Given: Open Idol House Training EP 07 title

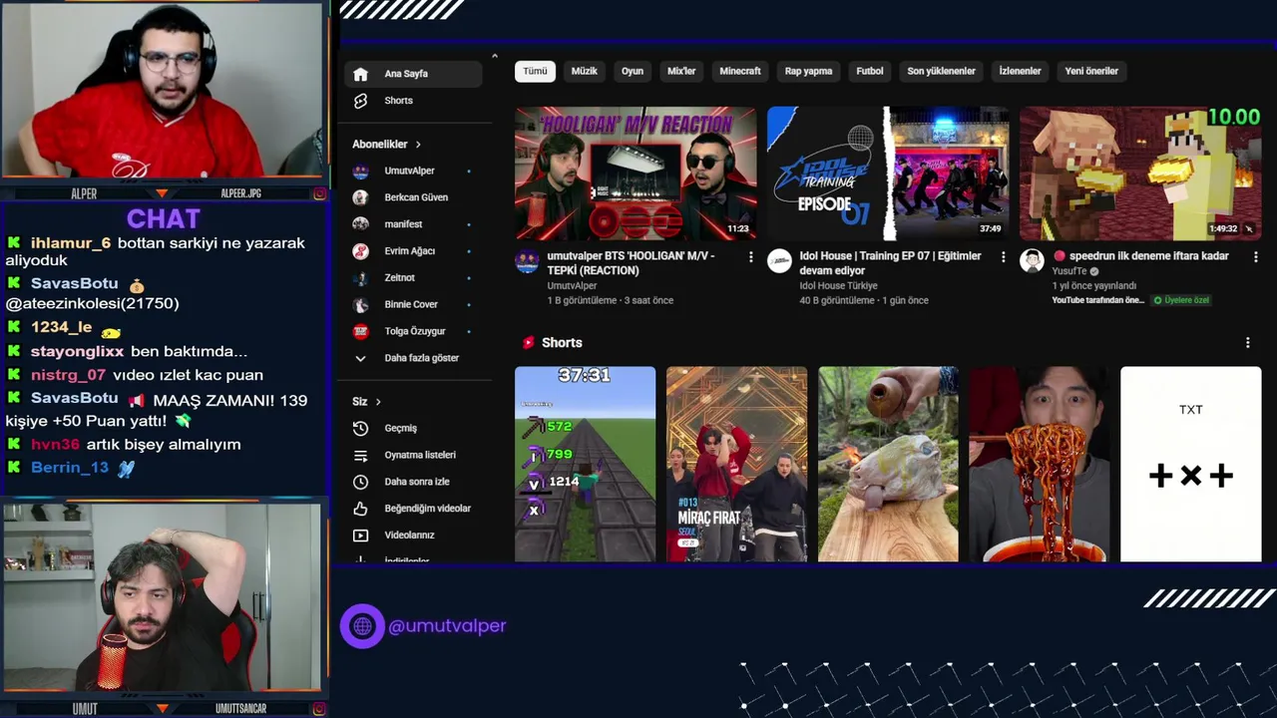Looking at the screenshot, I should point(890,263).
